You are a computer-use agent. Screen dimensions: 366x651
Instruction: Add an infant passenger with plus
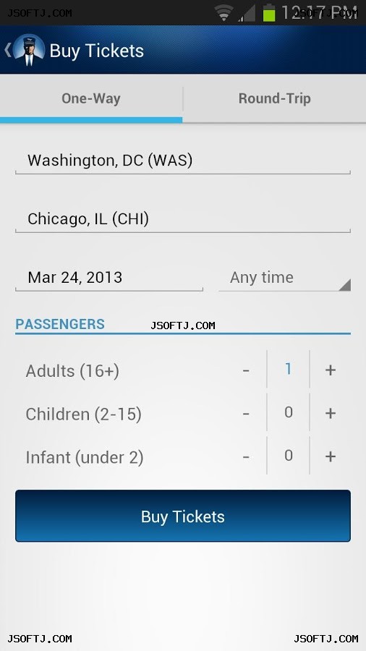pos(331,456)
